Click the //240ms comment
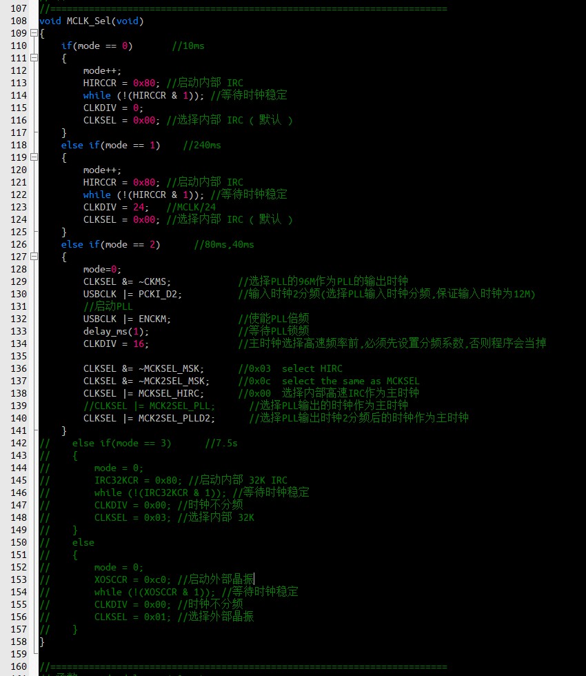This screenshot has height=676, width=586. pyautogui.click(x=202, y=146)
